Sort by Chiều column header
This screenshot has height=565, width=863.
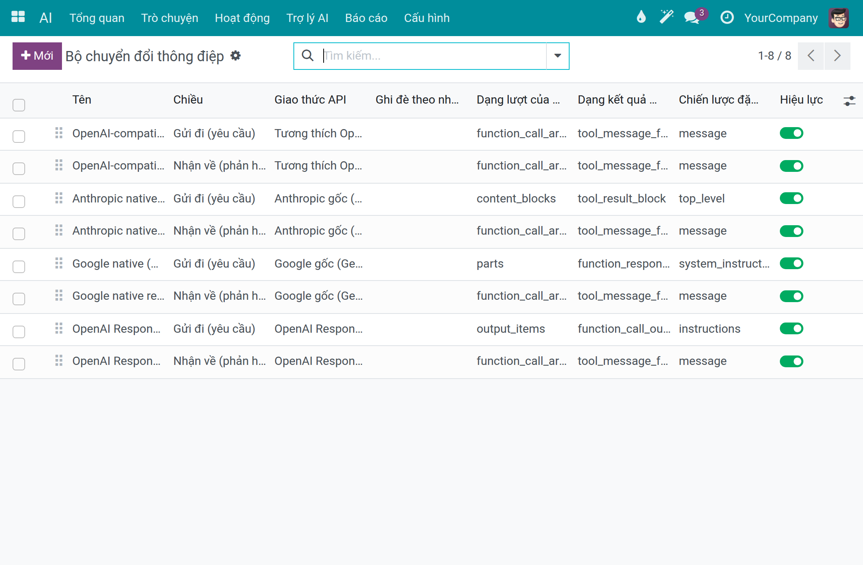click(188, 100)
